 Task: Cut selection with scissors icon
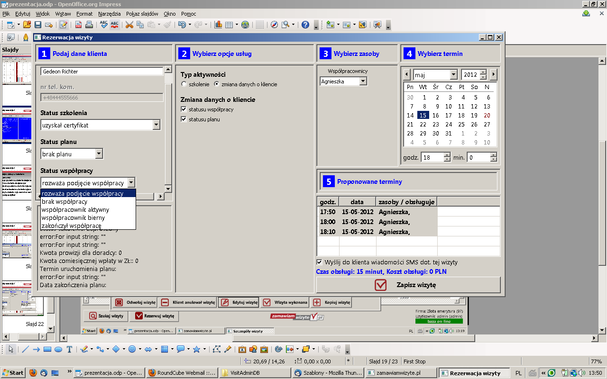(129, 25)
